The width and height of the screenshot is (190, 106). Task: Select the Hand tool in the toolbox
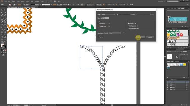pos(2,42)
